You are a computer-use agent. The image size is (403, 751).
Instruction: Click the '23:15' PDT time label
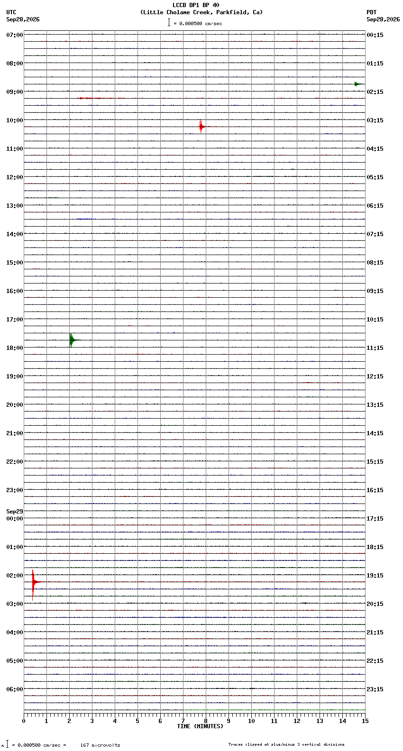pos(375,689)
